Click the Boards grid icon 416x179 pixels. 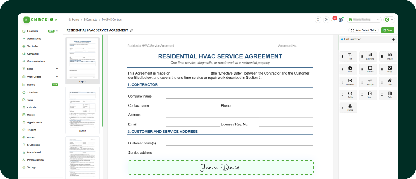pyautogui.click(x=24, y=115)
